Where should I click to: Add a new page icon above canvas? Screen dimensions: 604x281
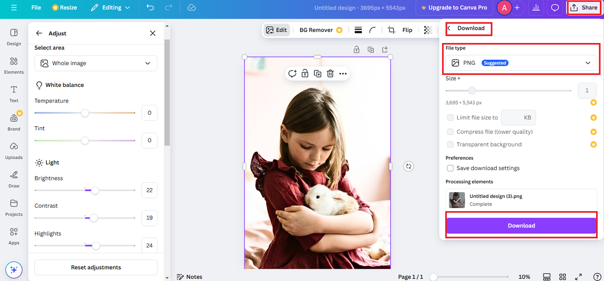point(385,50)
